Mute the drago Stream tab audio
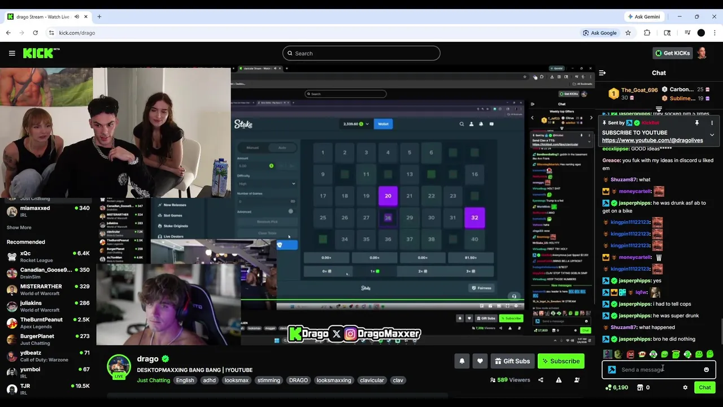This screenshot has height=407, width=723. click(x=77, y=16)
